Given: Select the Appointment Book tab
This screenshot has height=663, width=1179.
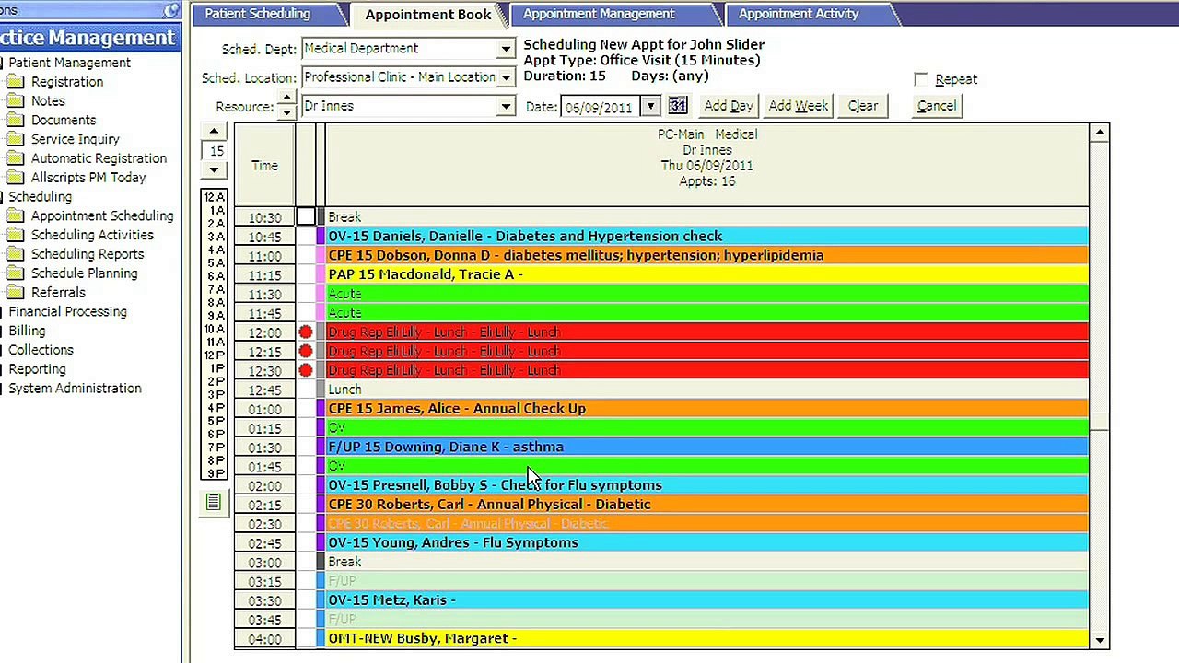Looking at the screenshot, I should pos(428,15).
